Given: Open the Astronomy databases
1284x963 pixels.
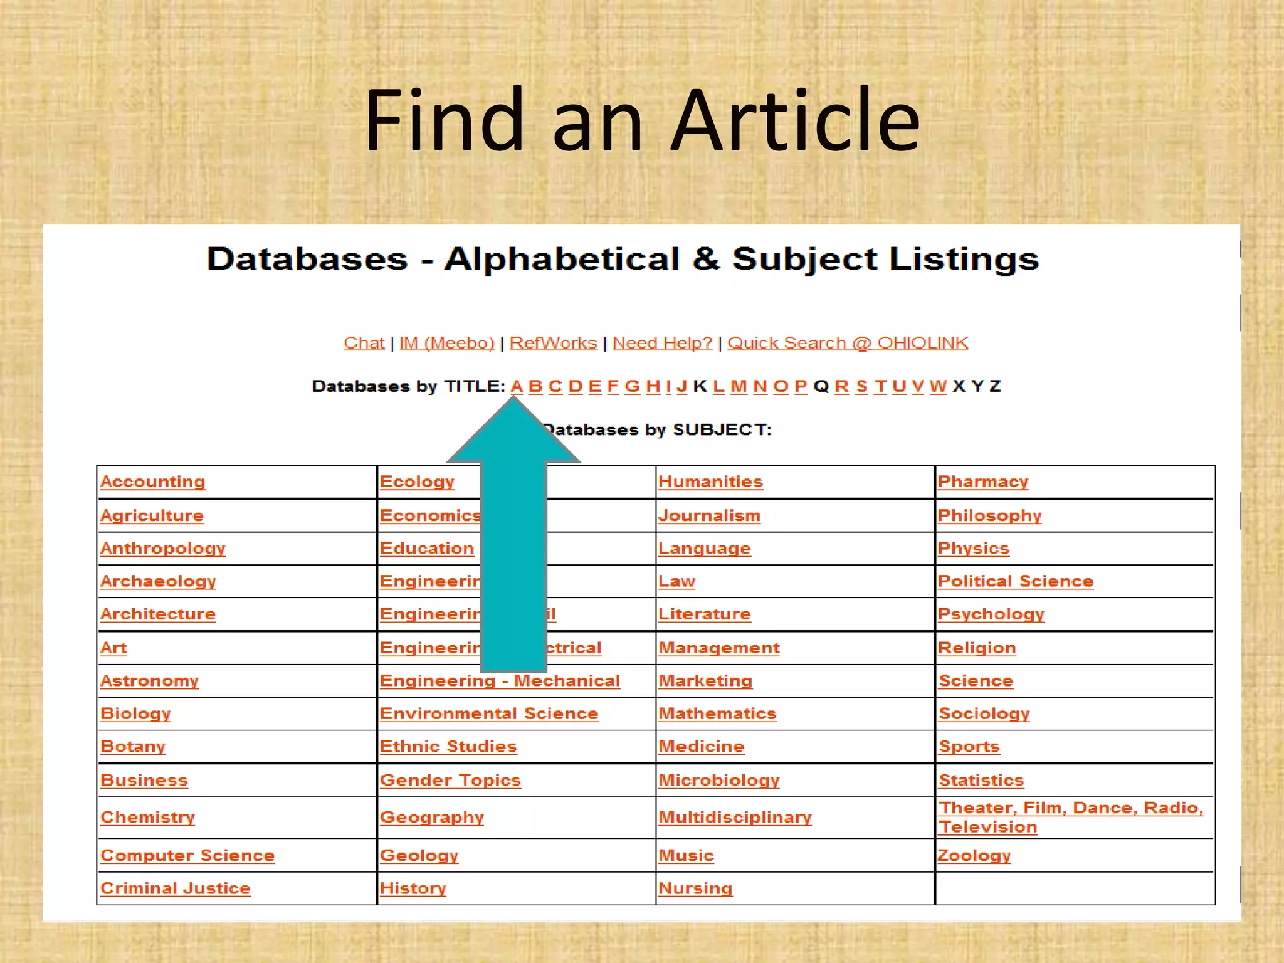Looking at the screenshot, I should [149, 681].
